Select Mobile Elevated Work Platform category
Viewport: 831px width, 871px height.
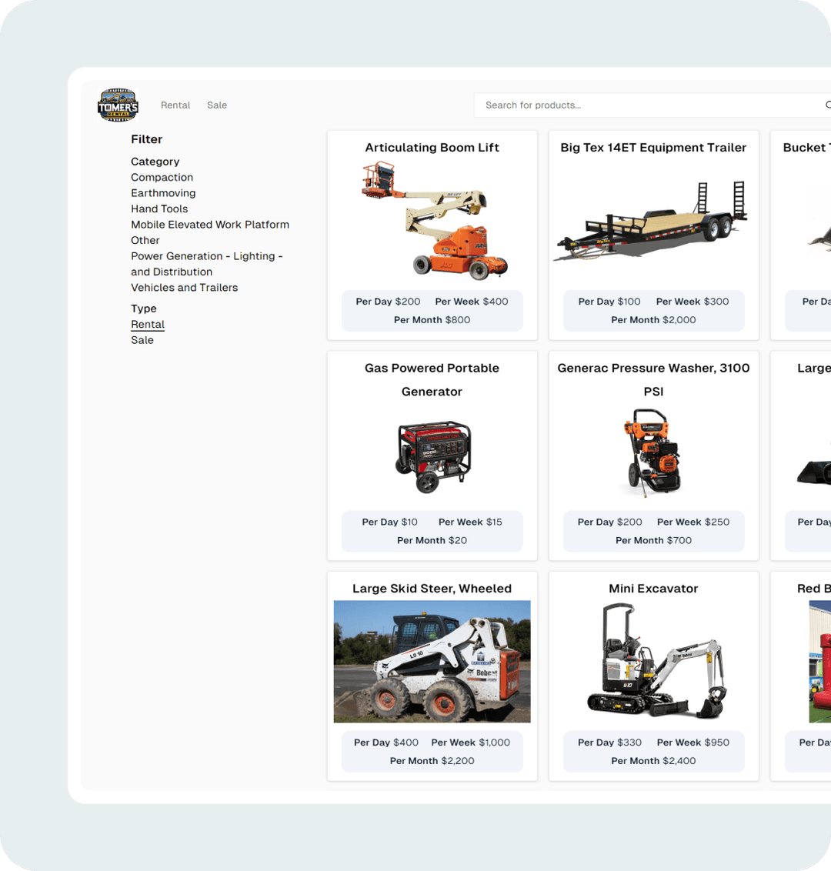[x=210, y=224]
